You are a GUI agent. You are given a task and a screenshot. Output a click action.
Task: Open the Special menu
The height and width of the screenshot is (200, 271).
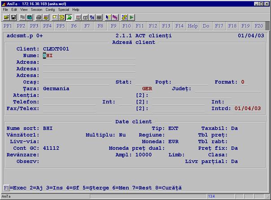coord(64,9)
